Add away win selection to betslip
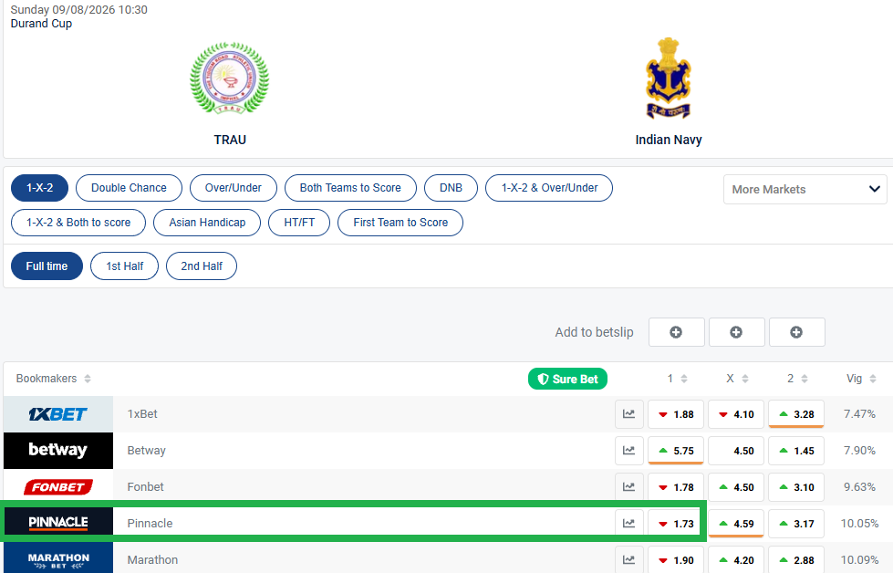The height and width of the screenshot is (573, 893). [796, 332]
